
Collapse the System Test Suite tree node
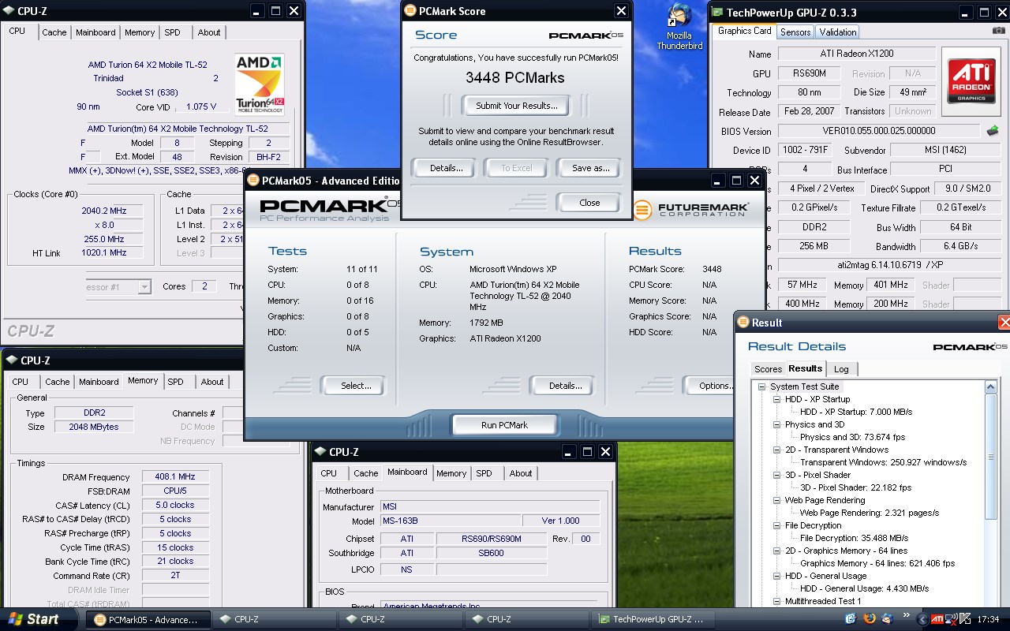762,386
